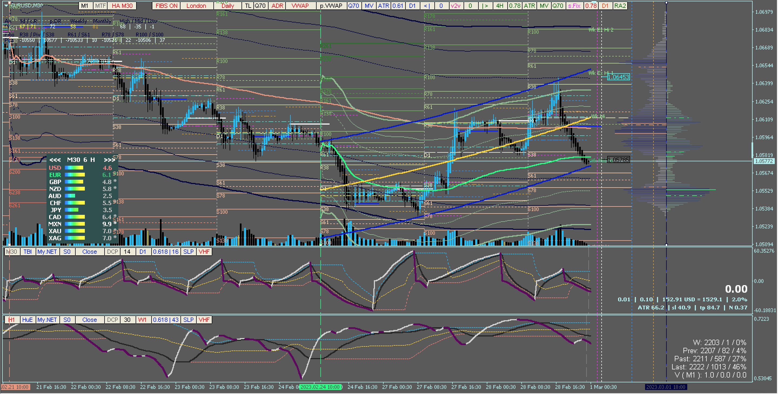Click the '<|' step-back button
The image size is (778, 394).
pyautogui.click(x=427, y=6)
